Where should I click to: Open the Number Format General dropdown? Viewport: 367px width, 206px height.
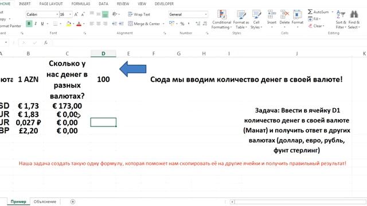(x=206, y=14)
